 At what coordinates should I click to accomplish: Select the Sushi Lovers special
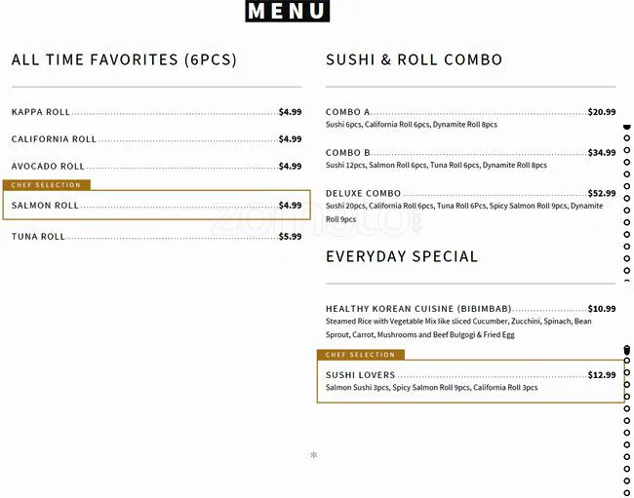coord(361,375)
